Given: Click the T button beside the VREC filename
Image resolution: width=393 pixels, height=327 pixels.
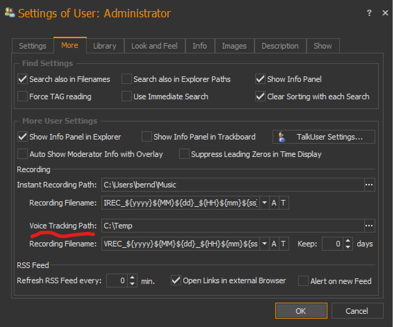Looking at the screenshot, I should pyautogui.click(x=283, y=244).
